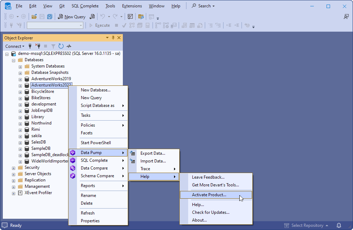Viewport: 353px width, 230px height.
Task: Open the Tasks submenu
Action: [x=98, y=115]
